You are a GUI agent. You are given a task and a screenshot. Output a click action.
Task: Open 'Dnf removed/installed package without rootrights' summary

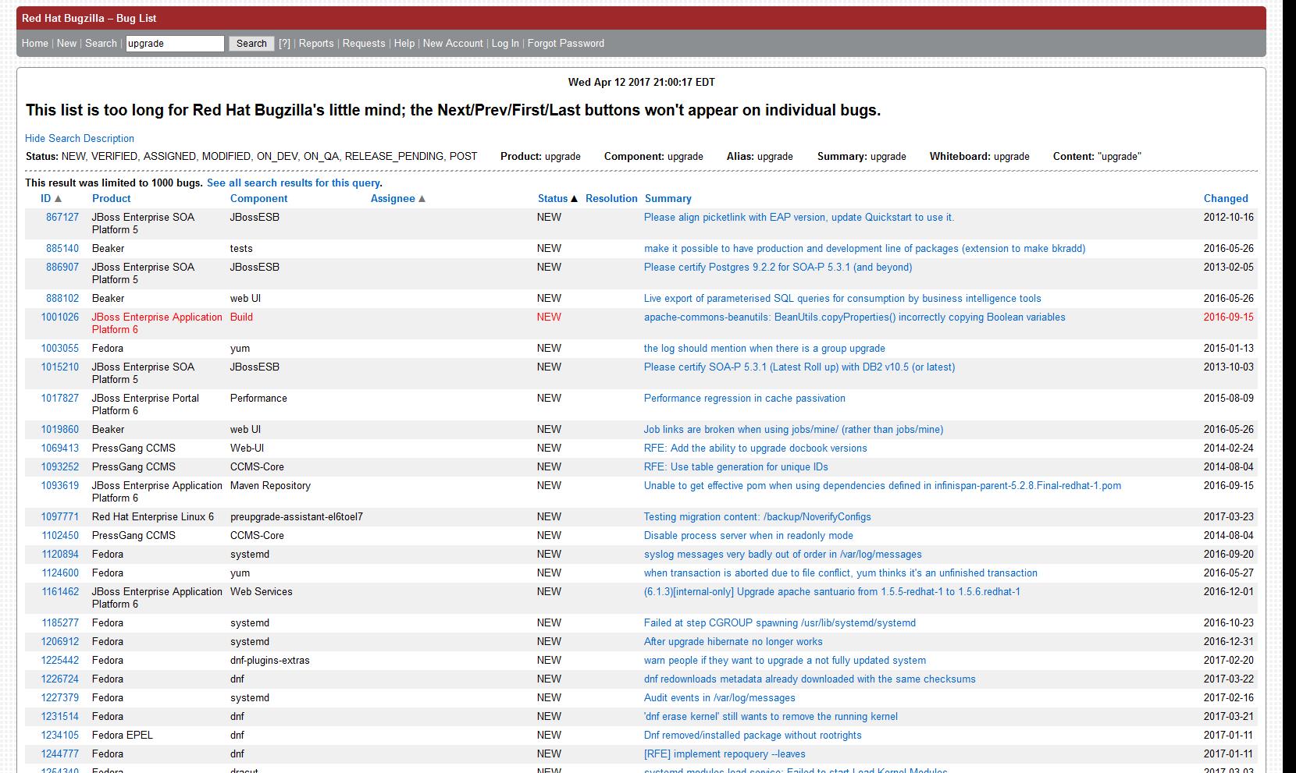pos(753,736)
